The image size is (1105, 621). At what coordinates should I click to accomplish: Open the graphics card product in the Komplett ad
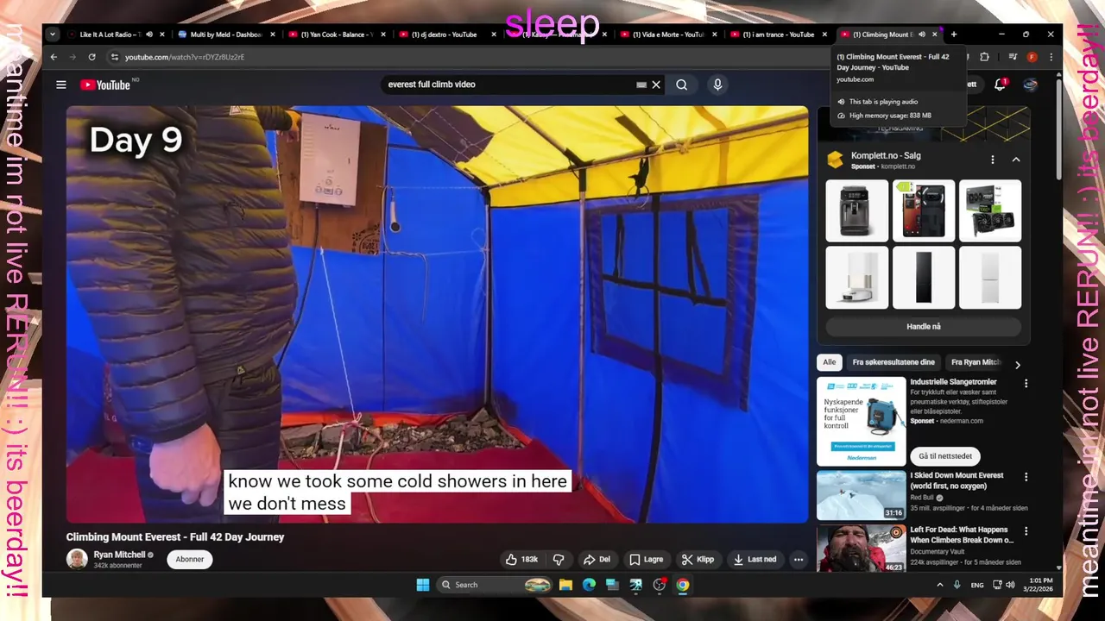click(x=990, y=210)
